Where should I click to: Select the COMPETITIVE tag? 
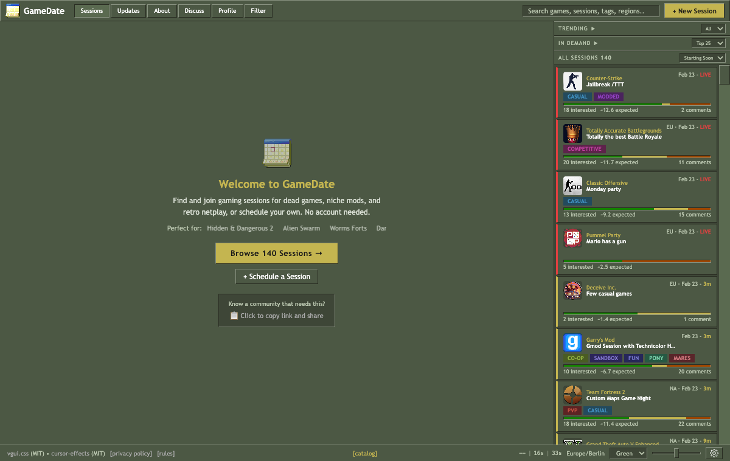pos(585,149)
